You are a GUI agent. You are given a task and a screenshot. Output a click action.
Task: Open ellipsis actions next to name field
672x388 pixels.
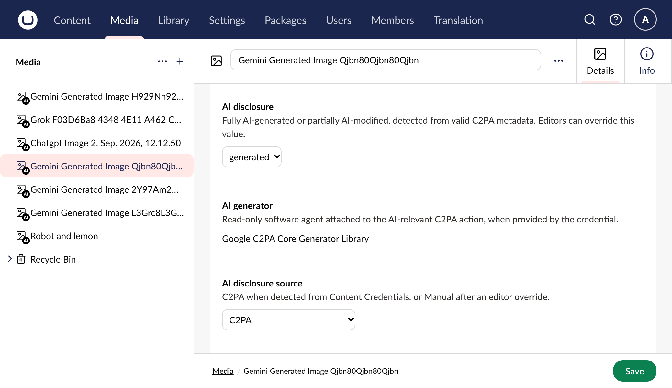(559, 61)
